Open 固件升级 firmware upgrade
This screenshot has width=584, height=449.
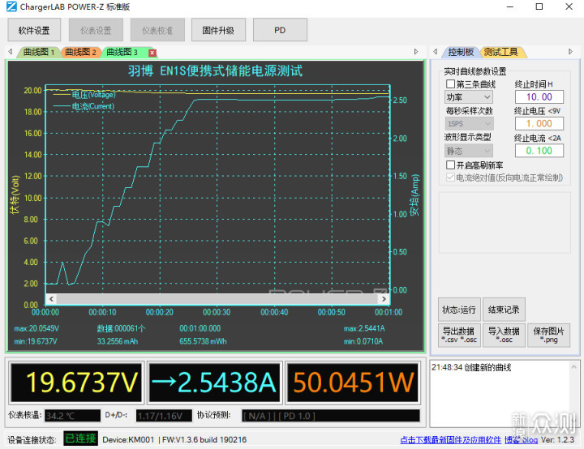point(218,30)
